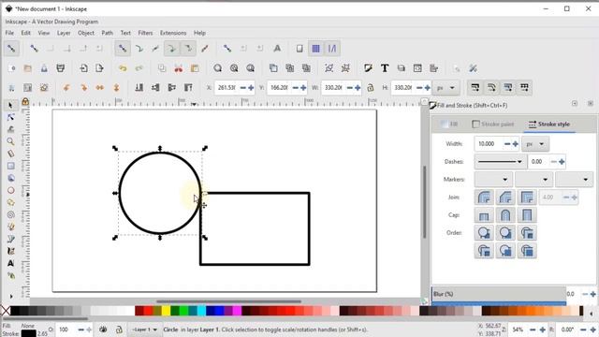The height and width of the screenshot is (337, 599).
Task: Open Text and Font dialog icon
Action: point(385,68)
